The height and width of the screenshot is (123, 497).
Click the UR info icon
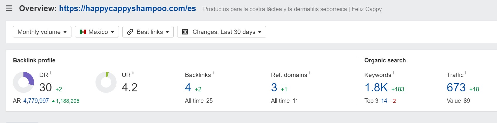coord(133,73)
